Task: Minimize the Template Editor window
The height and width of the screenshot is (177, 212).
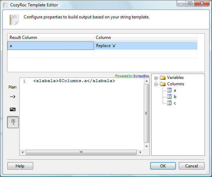Action: 181,4
